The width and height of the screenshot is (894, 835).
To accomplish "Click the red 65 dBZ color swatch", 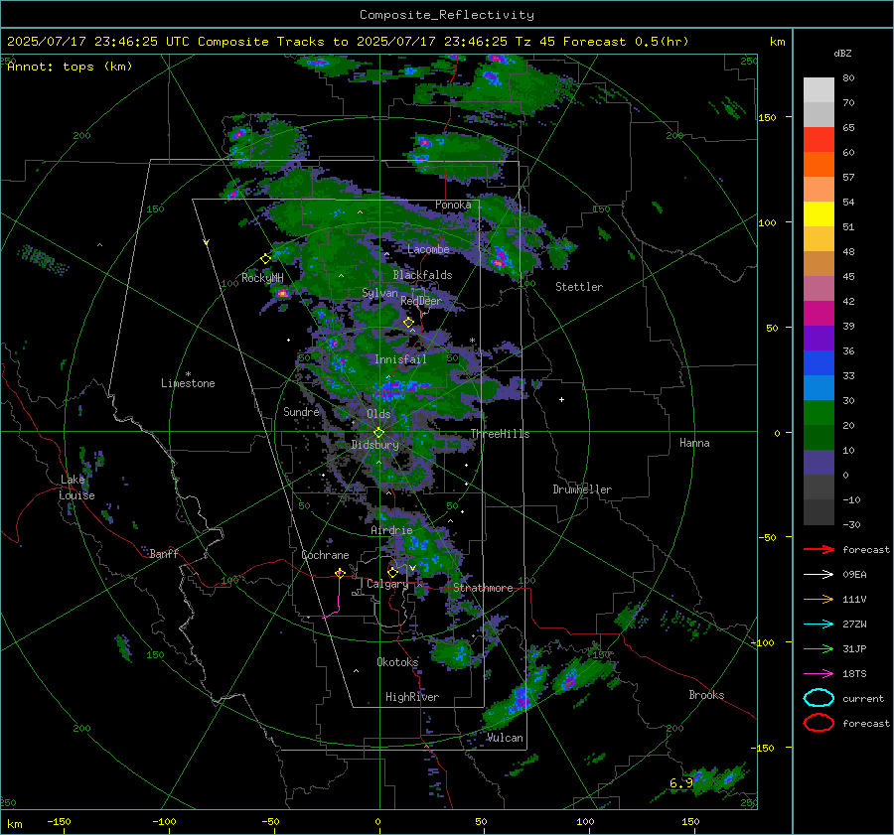I will [x=819, y=139].
